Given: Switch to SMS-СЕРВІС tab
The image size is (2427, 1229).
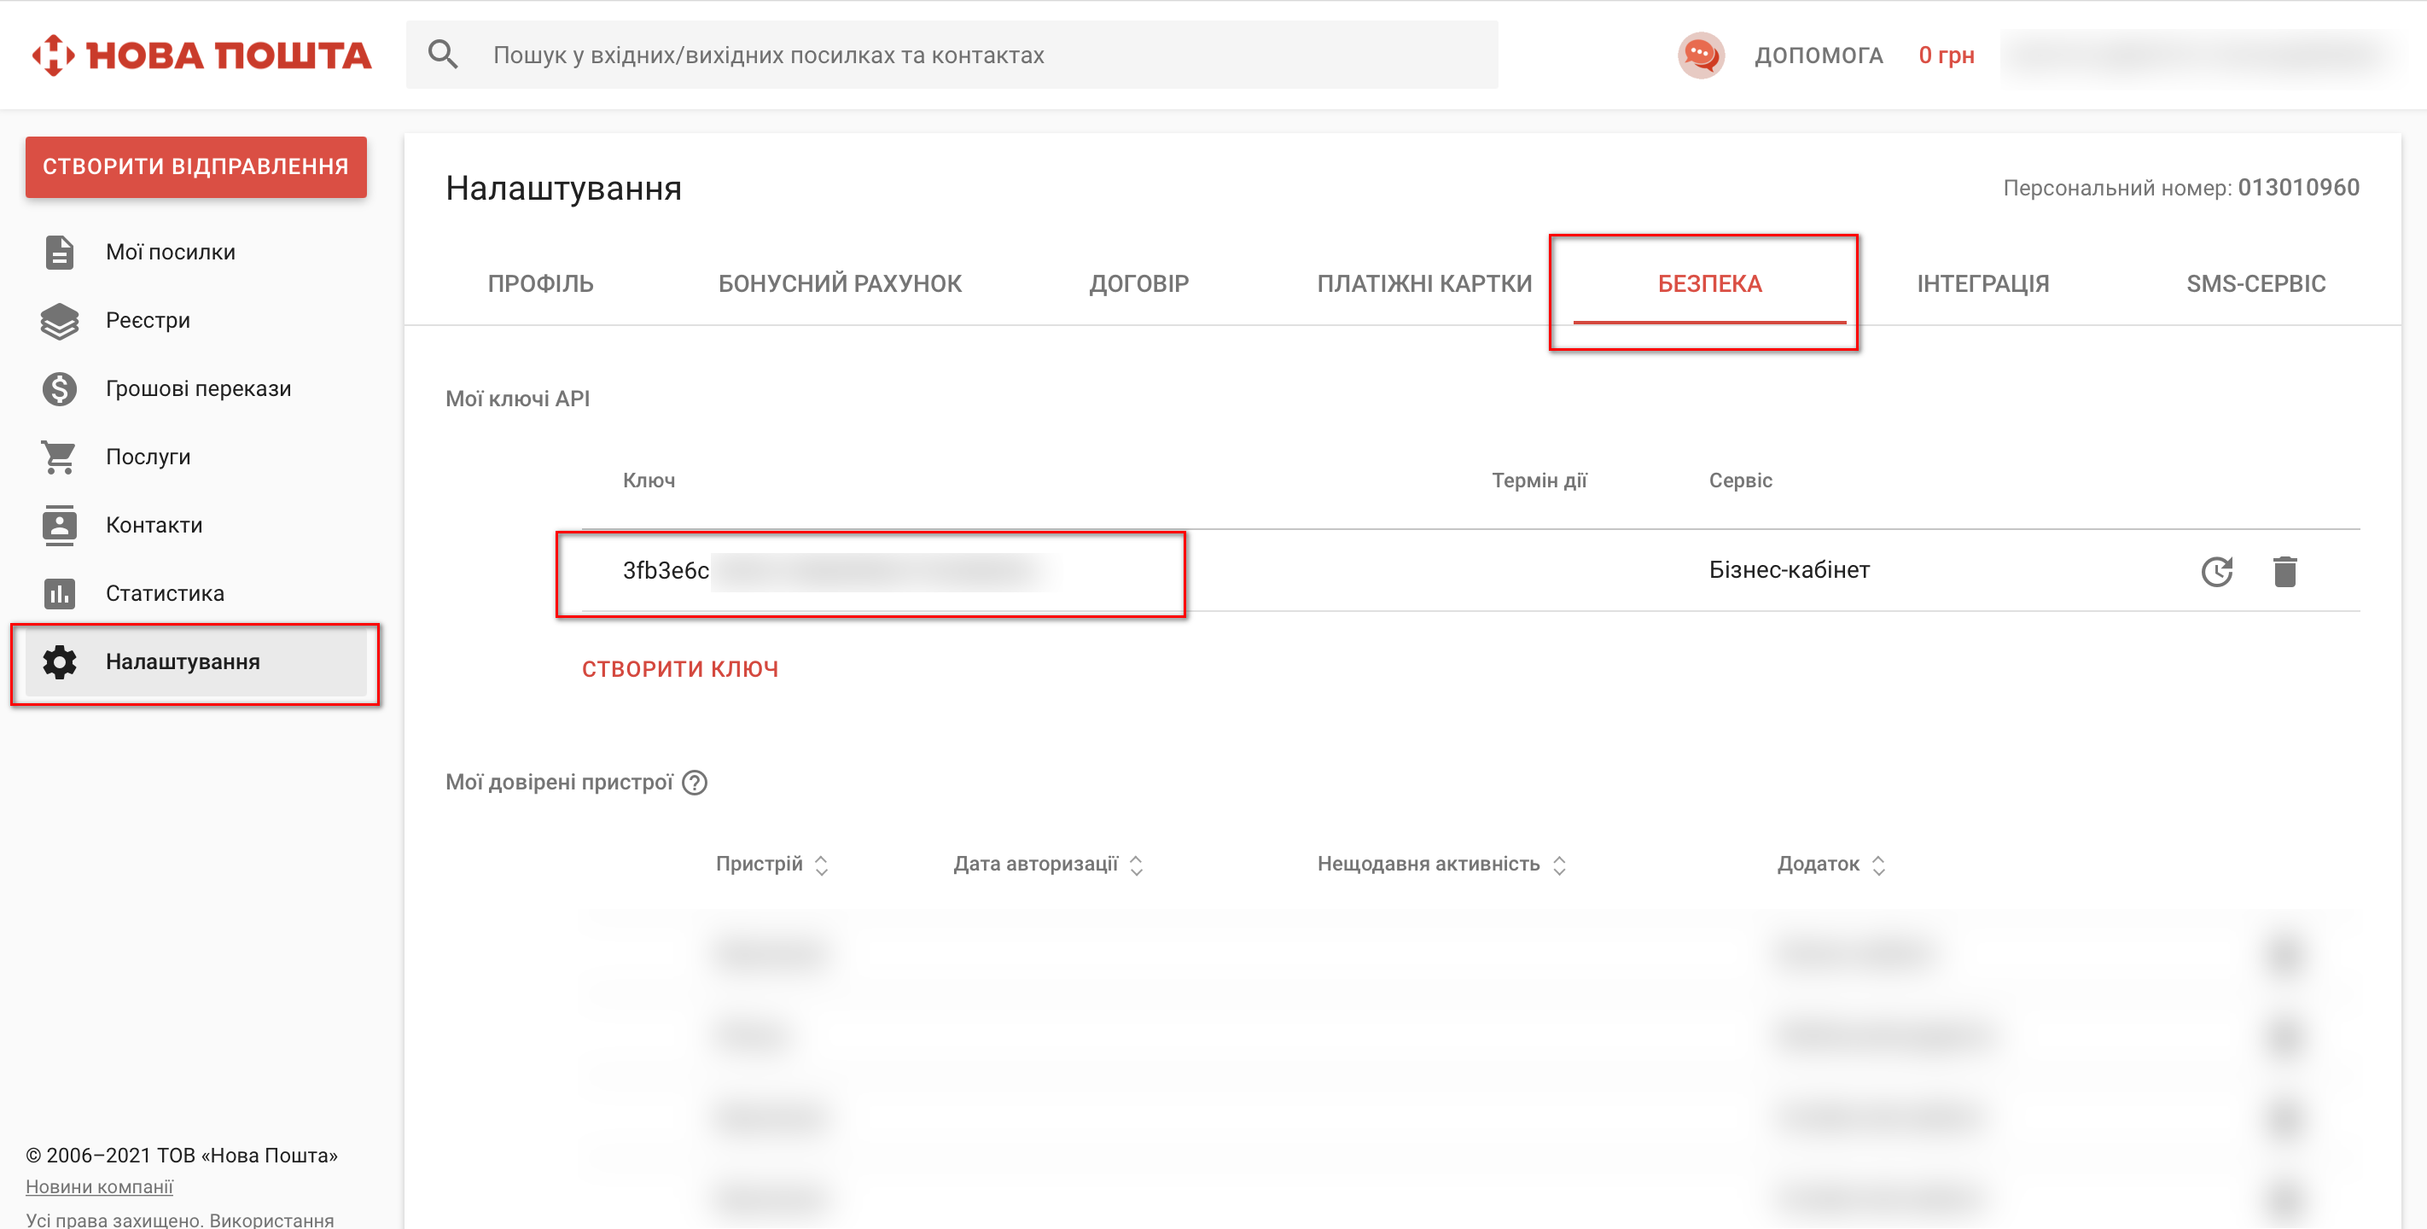Looking at the screenshot, I should (x=2255, y=283).
